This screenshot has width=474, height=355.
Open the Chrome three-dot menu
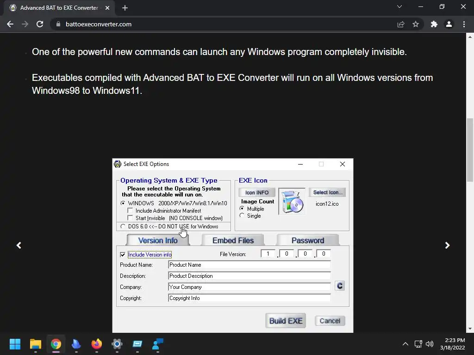[x=464, y=24]
